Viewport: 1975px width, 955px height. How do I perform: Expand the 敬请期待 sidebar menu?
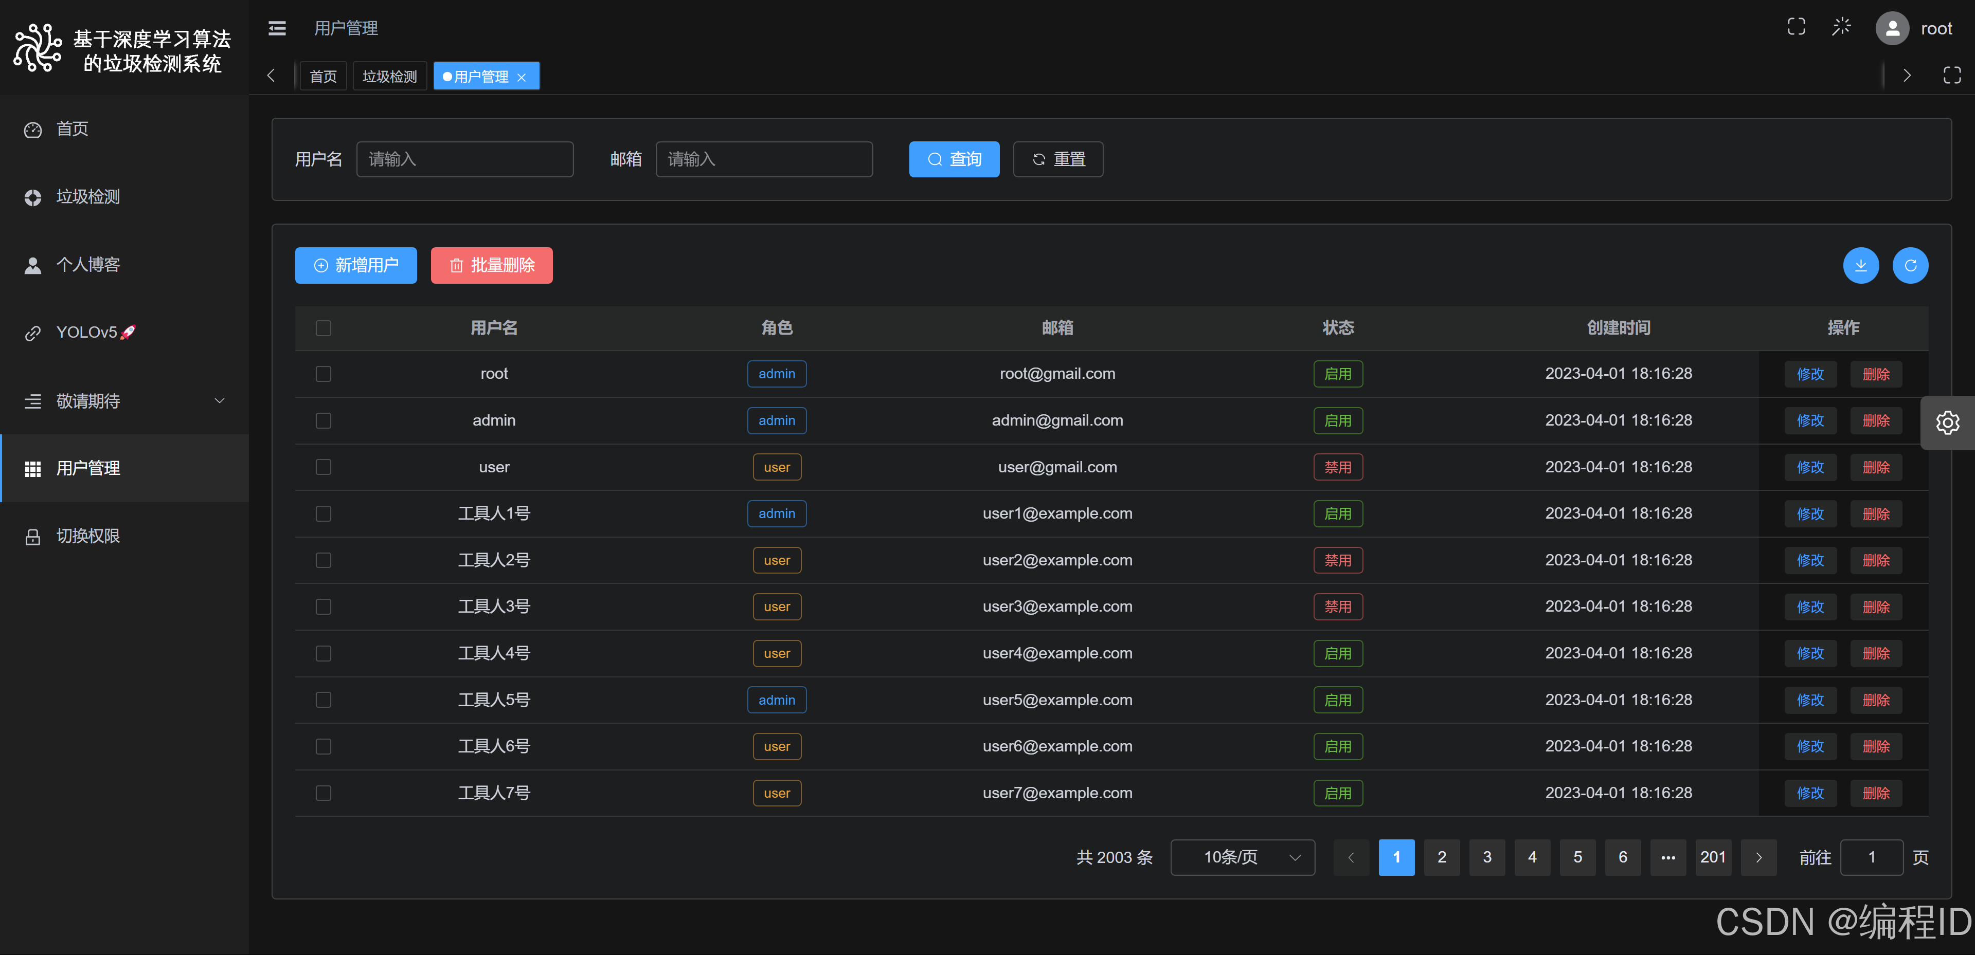point(87,401)
